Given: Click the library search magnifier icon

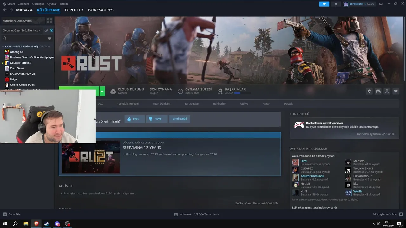Looking at the screenshot, I should click(5, 38).
